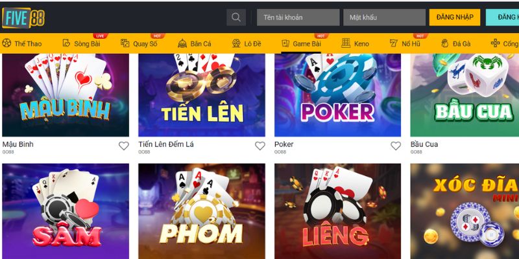Open the Thể Thao sports menu
Image resolution: width=519 pixels, height=259 pixels.
[22, 43]
